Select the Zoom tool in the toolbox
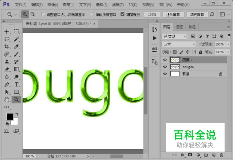 tap(16, 99)
